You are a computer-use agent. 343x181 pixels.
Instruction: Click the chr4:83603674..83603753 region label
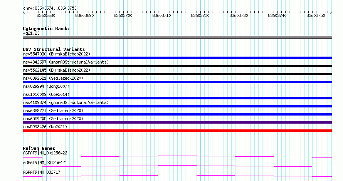[50, 8]
